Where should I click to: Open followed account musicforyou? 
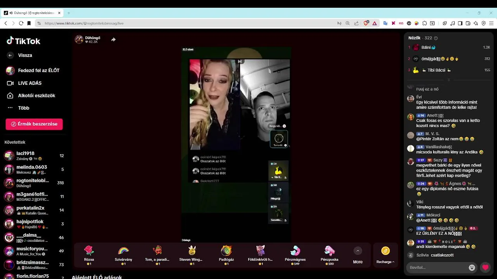pos(34,251)
